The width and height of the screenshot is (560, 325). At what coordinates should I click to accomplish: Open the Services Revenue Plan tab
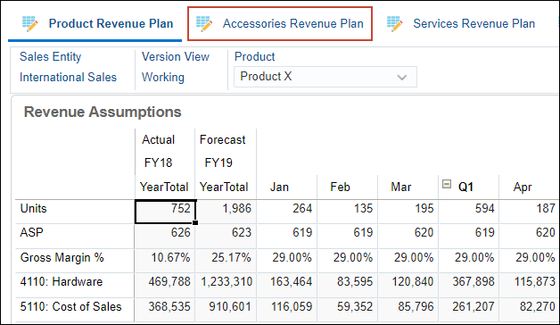(461, 23)
